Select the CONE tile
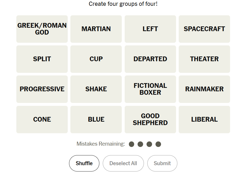The height and width of the screenshot is (181, 248). (42, 120)
